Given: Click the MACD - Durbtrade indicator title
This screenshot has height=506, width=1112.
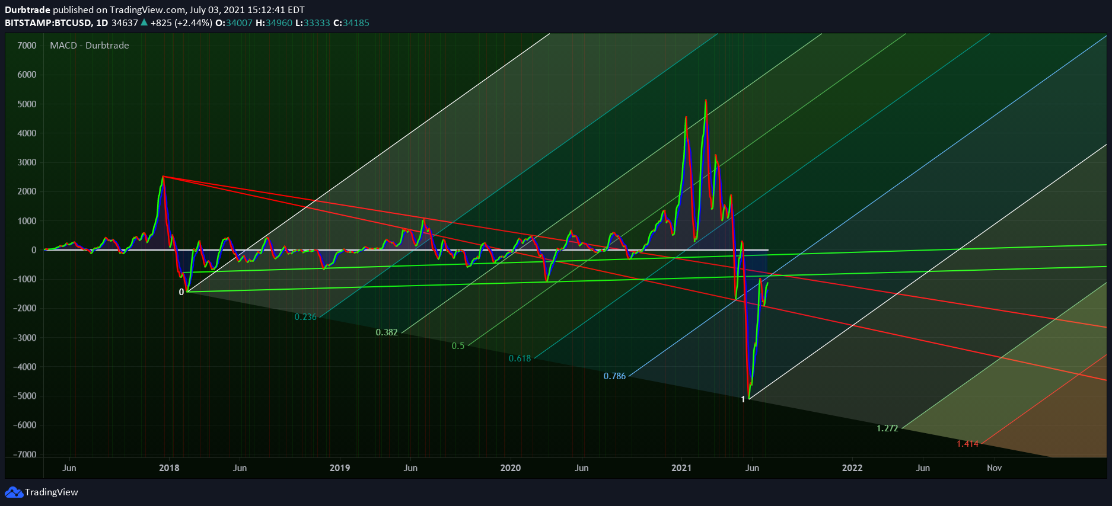Looking at the screenshot, I should click(x=90, y=46).
